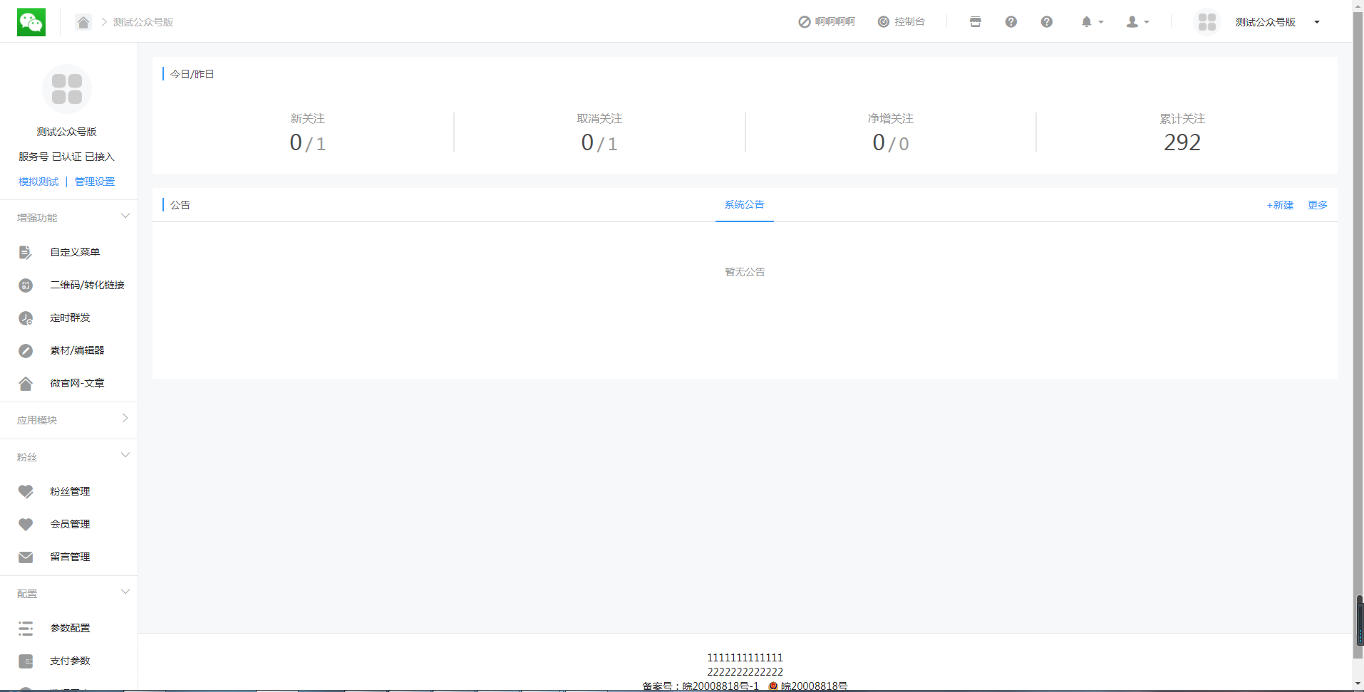1364x692 pixels.
Task: Click the 粉丝管理 hearts icon
Action: point(26,491)
